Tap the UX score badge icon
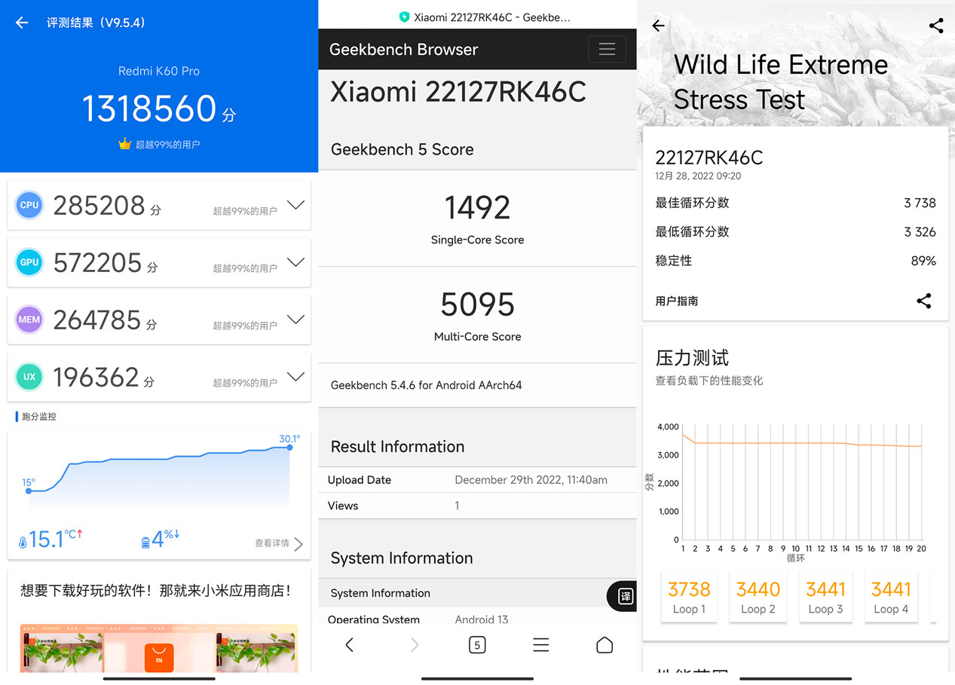Screen dimensions: 955x685 29,377
